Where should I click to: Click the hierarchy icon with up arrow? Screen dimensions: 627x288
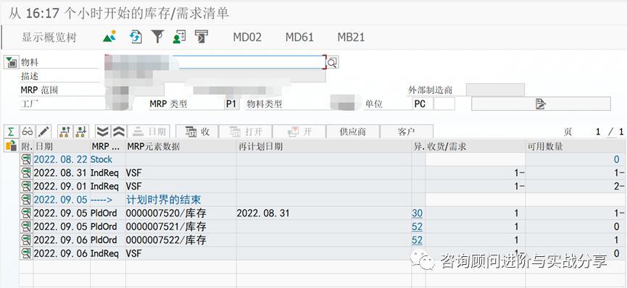pyautogui.click(x=65, y=132)
